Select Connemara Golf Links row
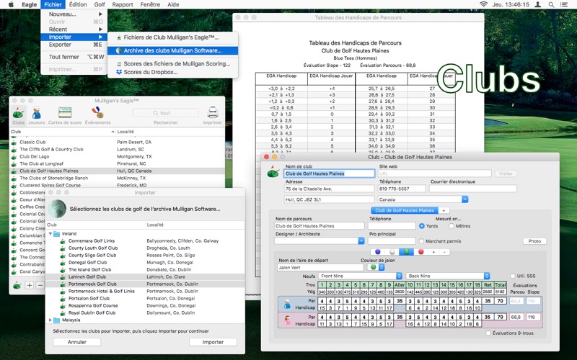Screen dimensions: 577x360 click(145, 241)
